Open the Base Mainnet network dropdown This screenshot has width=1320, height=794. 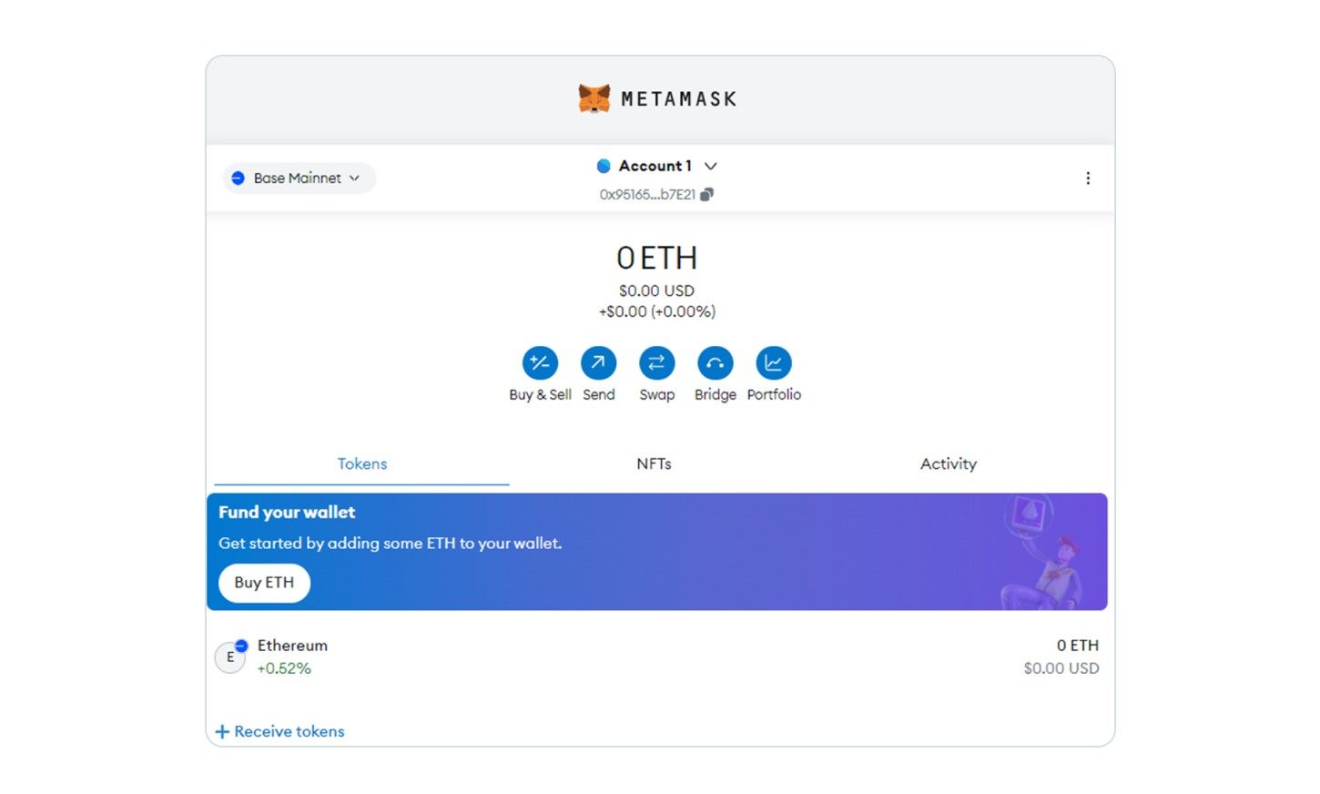[299, 178]
